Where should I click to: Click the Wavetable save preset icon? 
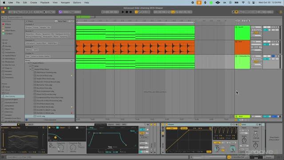148,124
